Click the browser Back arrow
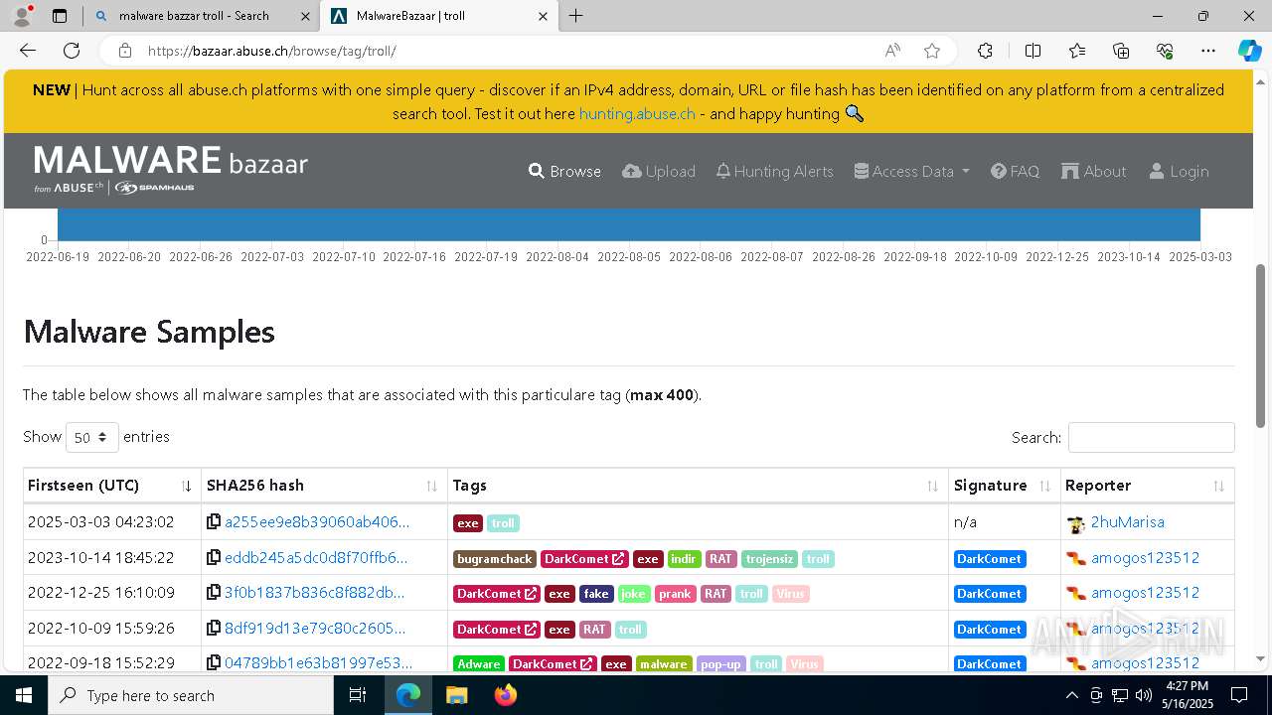The width and height of the screenshot is (1272, 715). pos(28,51)
